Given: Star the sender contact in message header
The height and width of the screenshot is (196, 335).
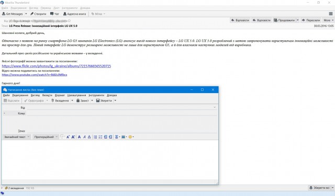Looking at the screenshot, I should 69,21.
